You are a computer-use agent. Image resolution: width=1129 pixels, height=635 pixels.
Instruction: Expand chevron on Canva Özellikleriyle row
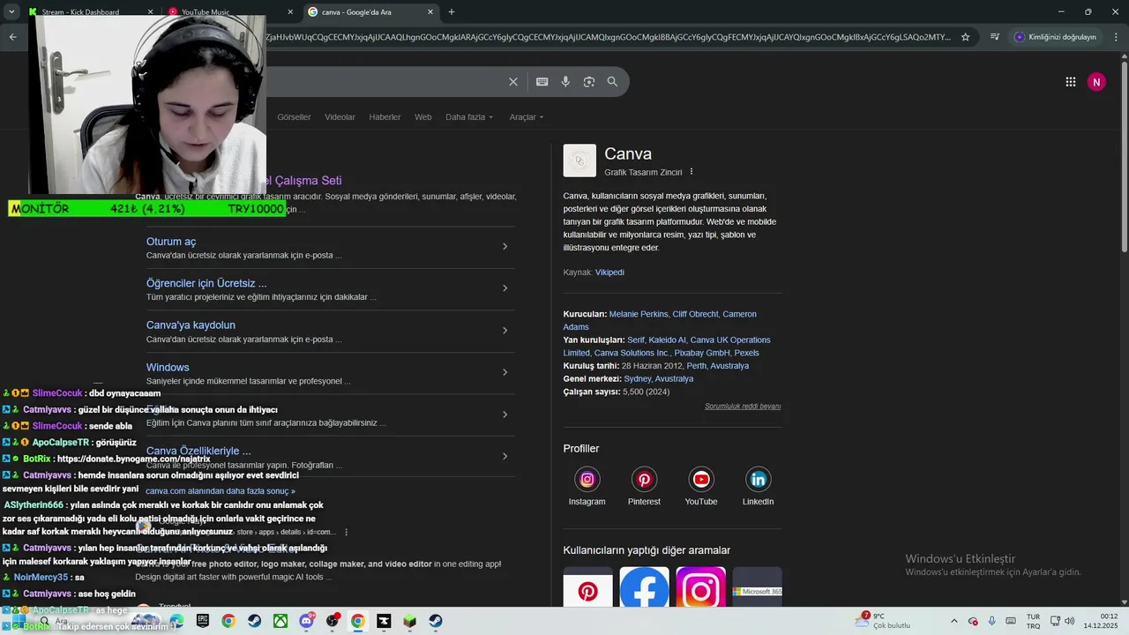(x=505, y=456)
